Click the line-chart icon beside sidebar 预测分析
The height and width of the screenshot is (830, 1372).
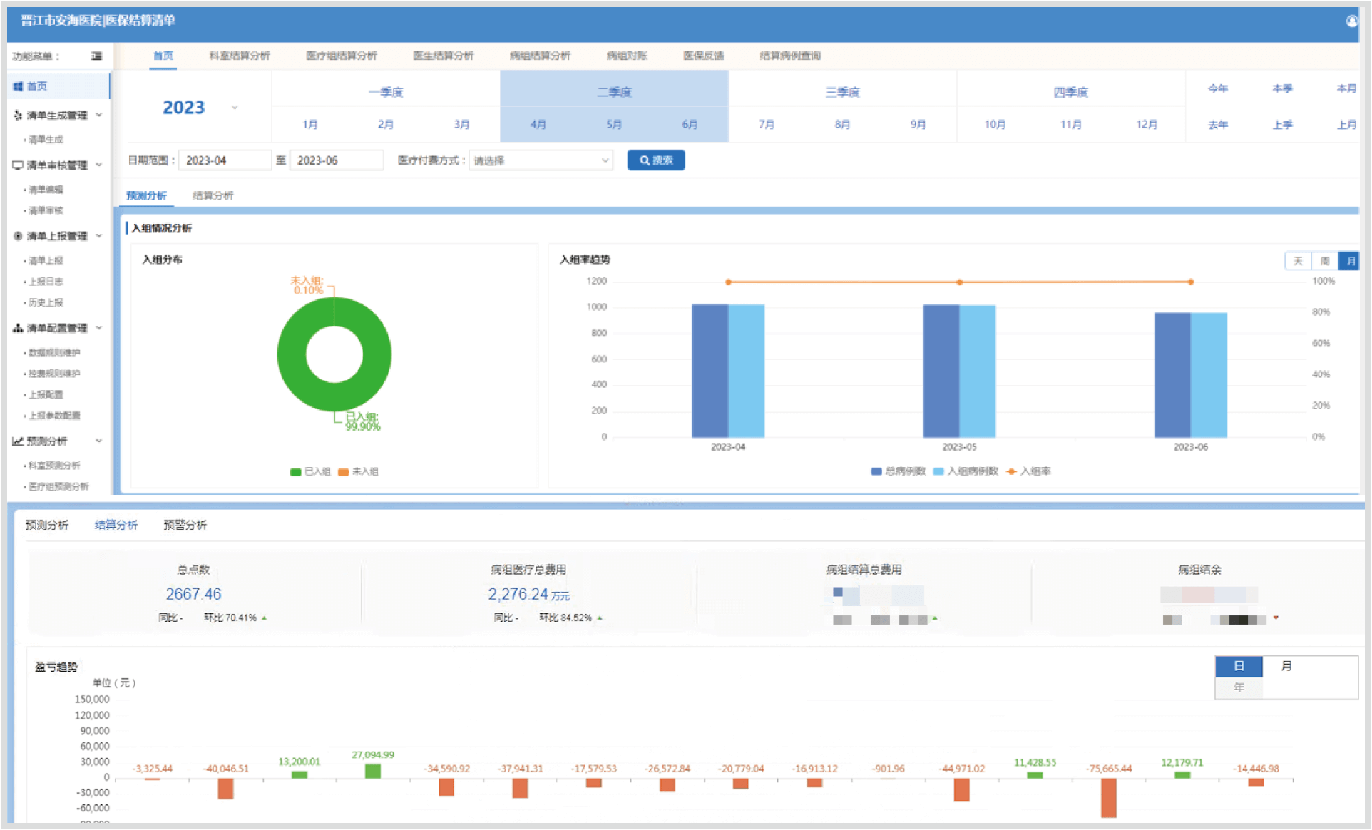[x=18, y=441]
